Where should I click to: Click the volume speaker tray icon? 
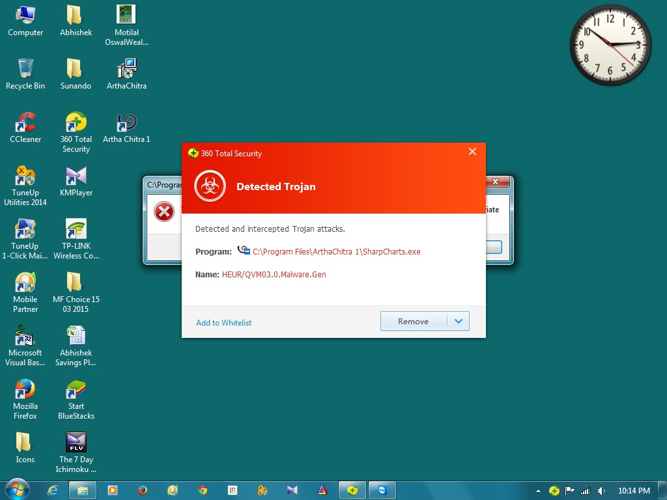(x=601, y=491)
